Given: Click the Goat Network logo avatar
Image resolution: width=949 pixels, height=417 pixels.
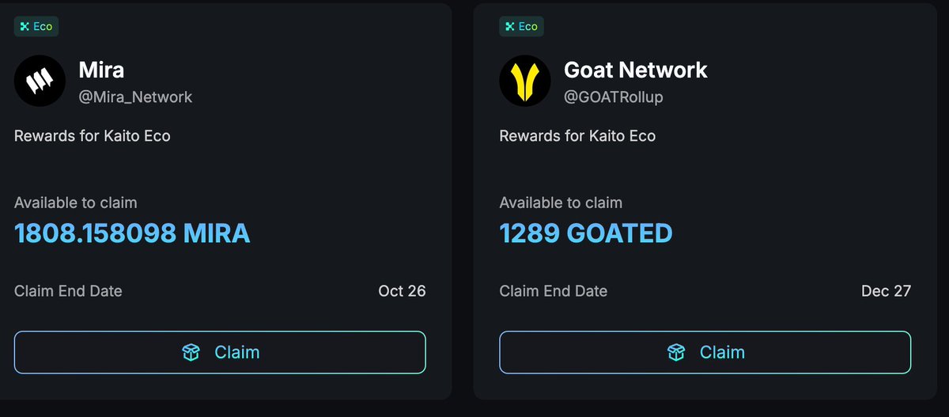Looking at the screenshot, I should coord(525,81).
